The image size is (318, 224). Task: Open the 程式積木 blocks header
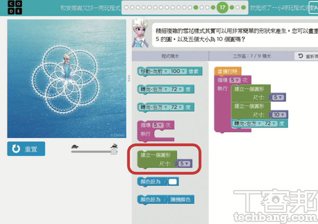click(x=170, y=56)
